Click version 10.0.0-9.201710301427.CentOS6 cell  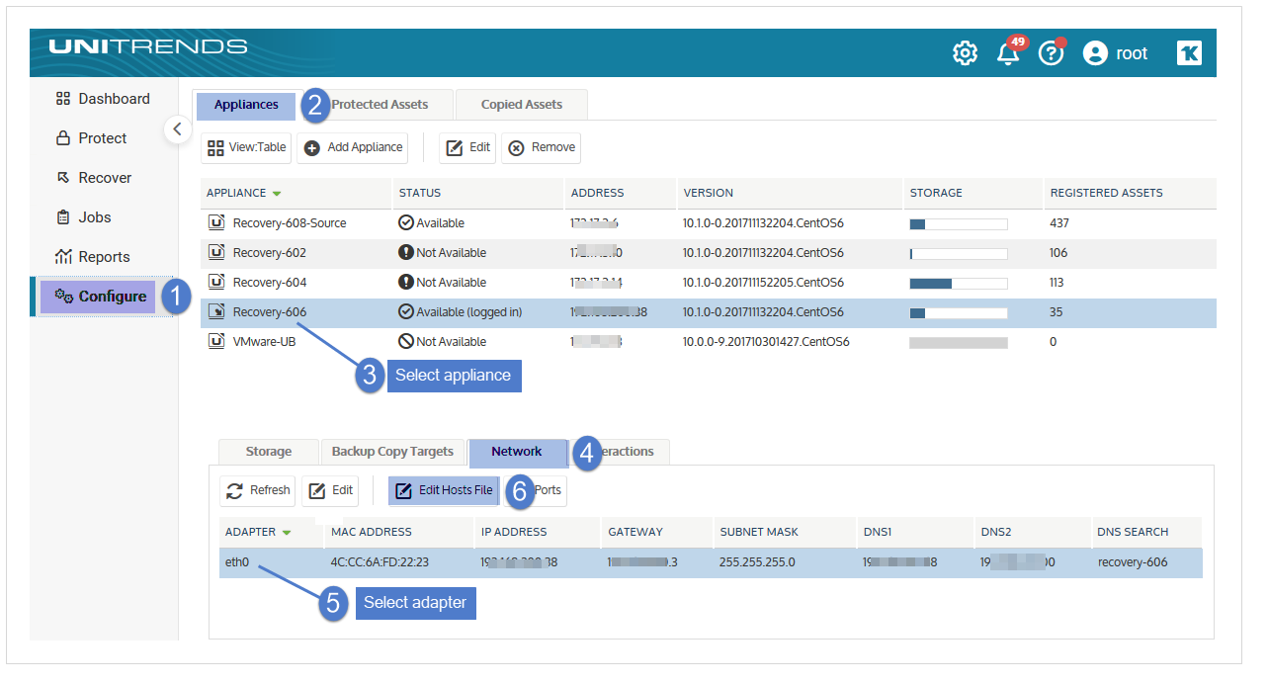[766, 342]
